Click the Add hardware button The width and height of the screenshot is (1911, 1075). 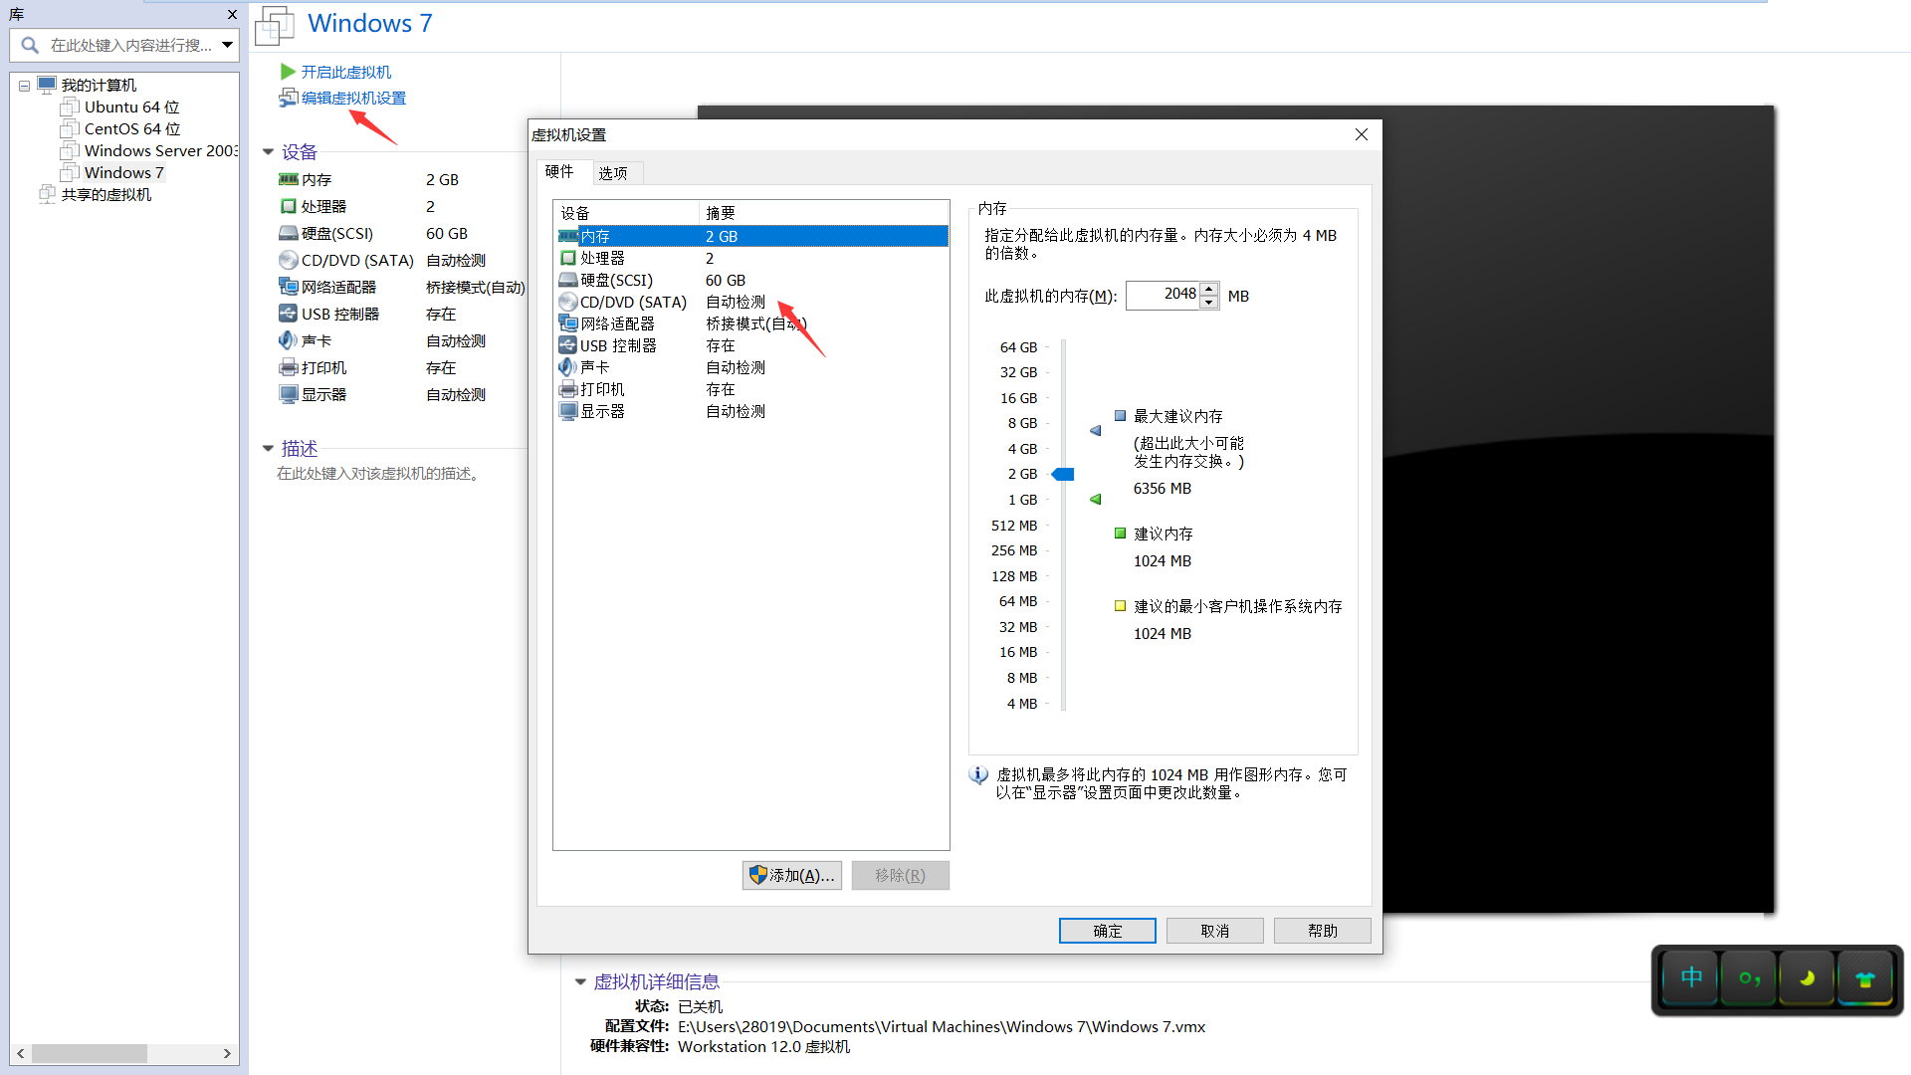792,875
